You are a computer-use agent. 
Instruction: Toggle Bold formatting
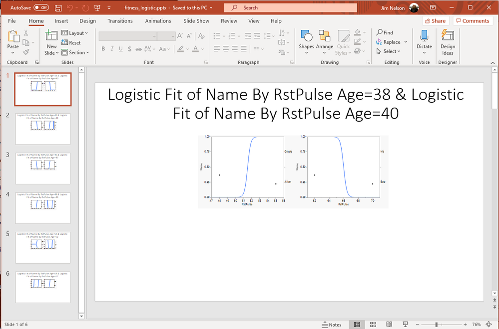pyautogui.click(x=103, y=49)
